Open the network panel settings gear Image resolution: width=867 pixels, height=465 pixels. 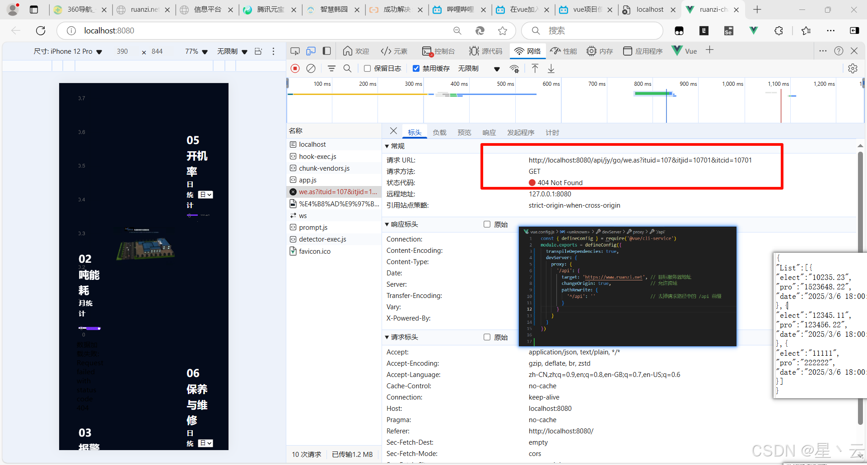pyautogui.click(x=853, y=68)
